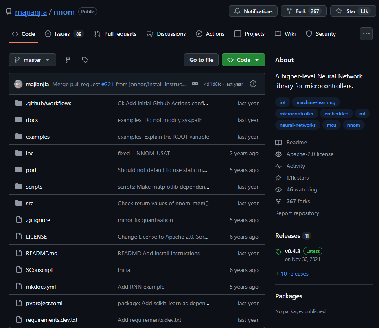The image size is (379, 328).
Task: Open the + 10 releases link
Action: tap(292, 274)
